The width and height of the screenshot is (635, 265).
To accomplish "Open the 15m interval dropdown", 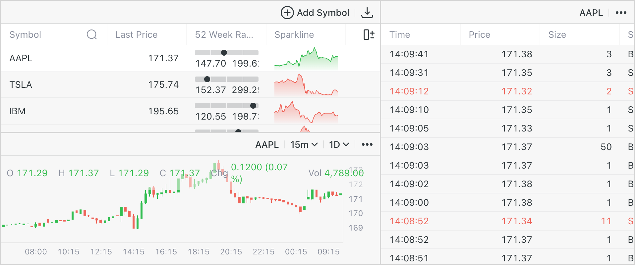I will [304, 144].
